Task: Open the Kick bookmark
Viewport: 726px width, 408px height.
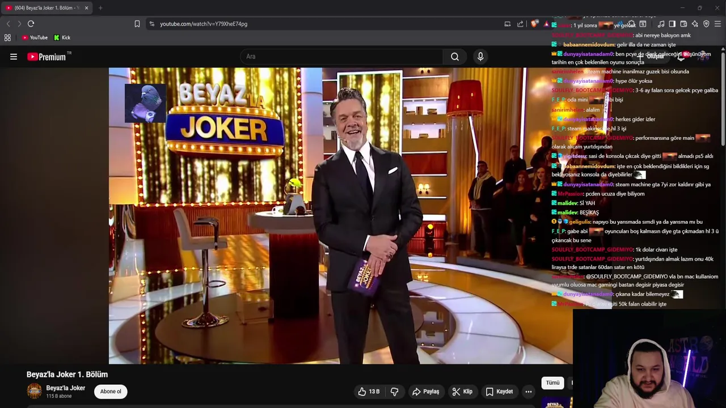Action: pos(62,37)
